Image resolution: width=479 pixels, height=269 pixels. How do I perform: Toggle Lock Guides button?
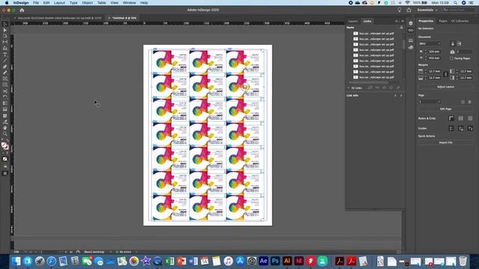click(461, 129)
